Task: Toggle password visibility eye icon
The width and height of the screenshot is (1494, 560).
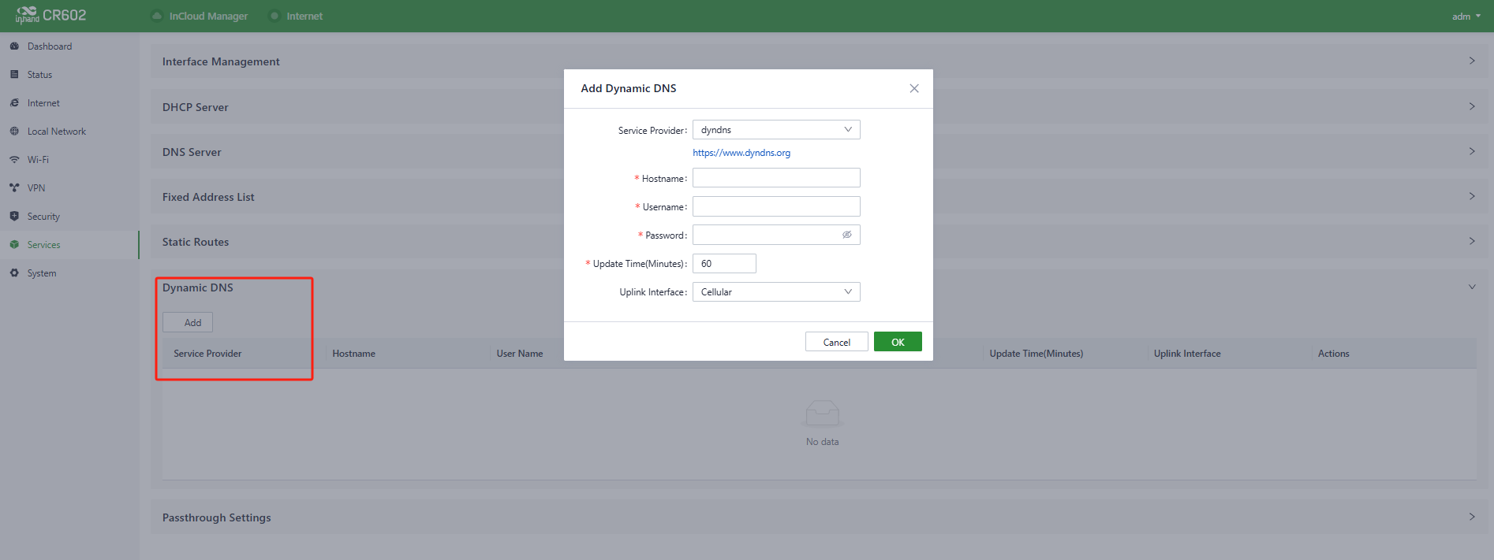Action: tap(847, 235)
